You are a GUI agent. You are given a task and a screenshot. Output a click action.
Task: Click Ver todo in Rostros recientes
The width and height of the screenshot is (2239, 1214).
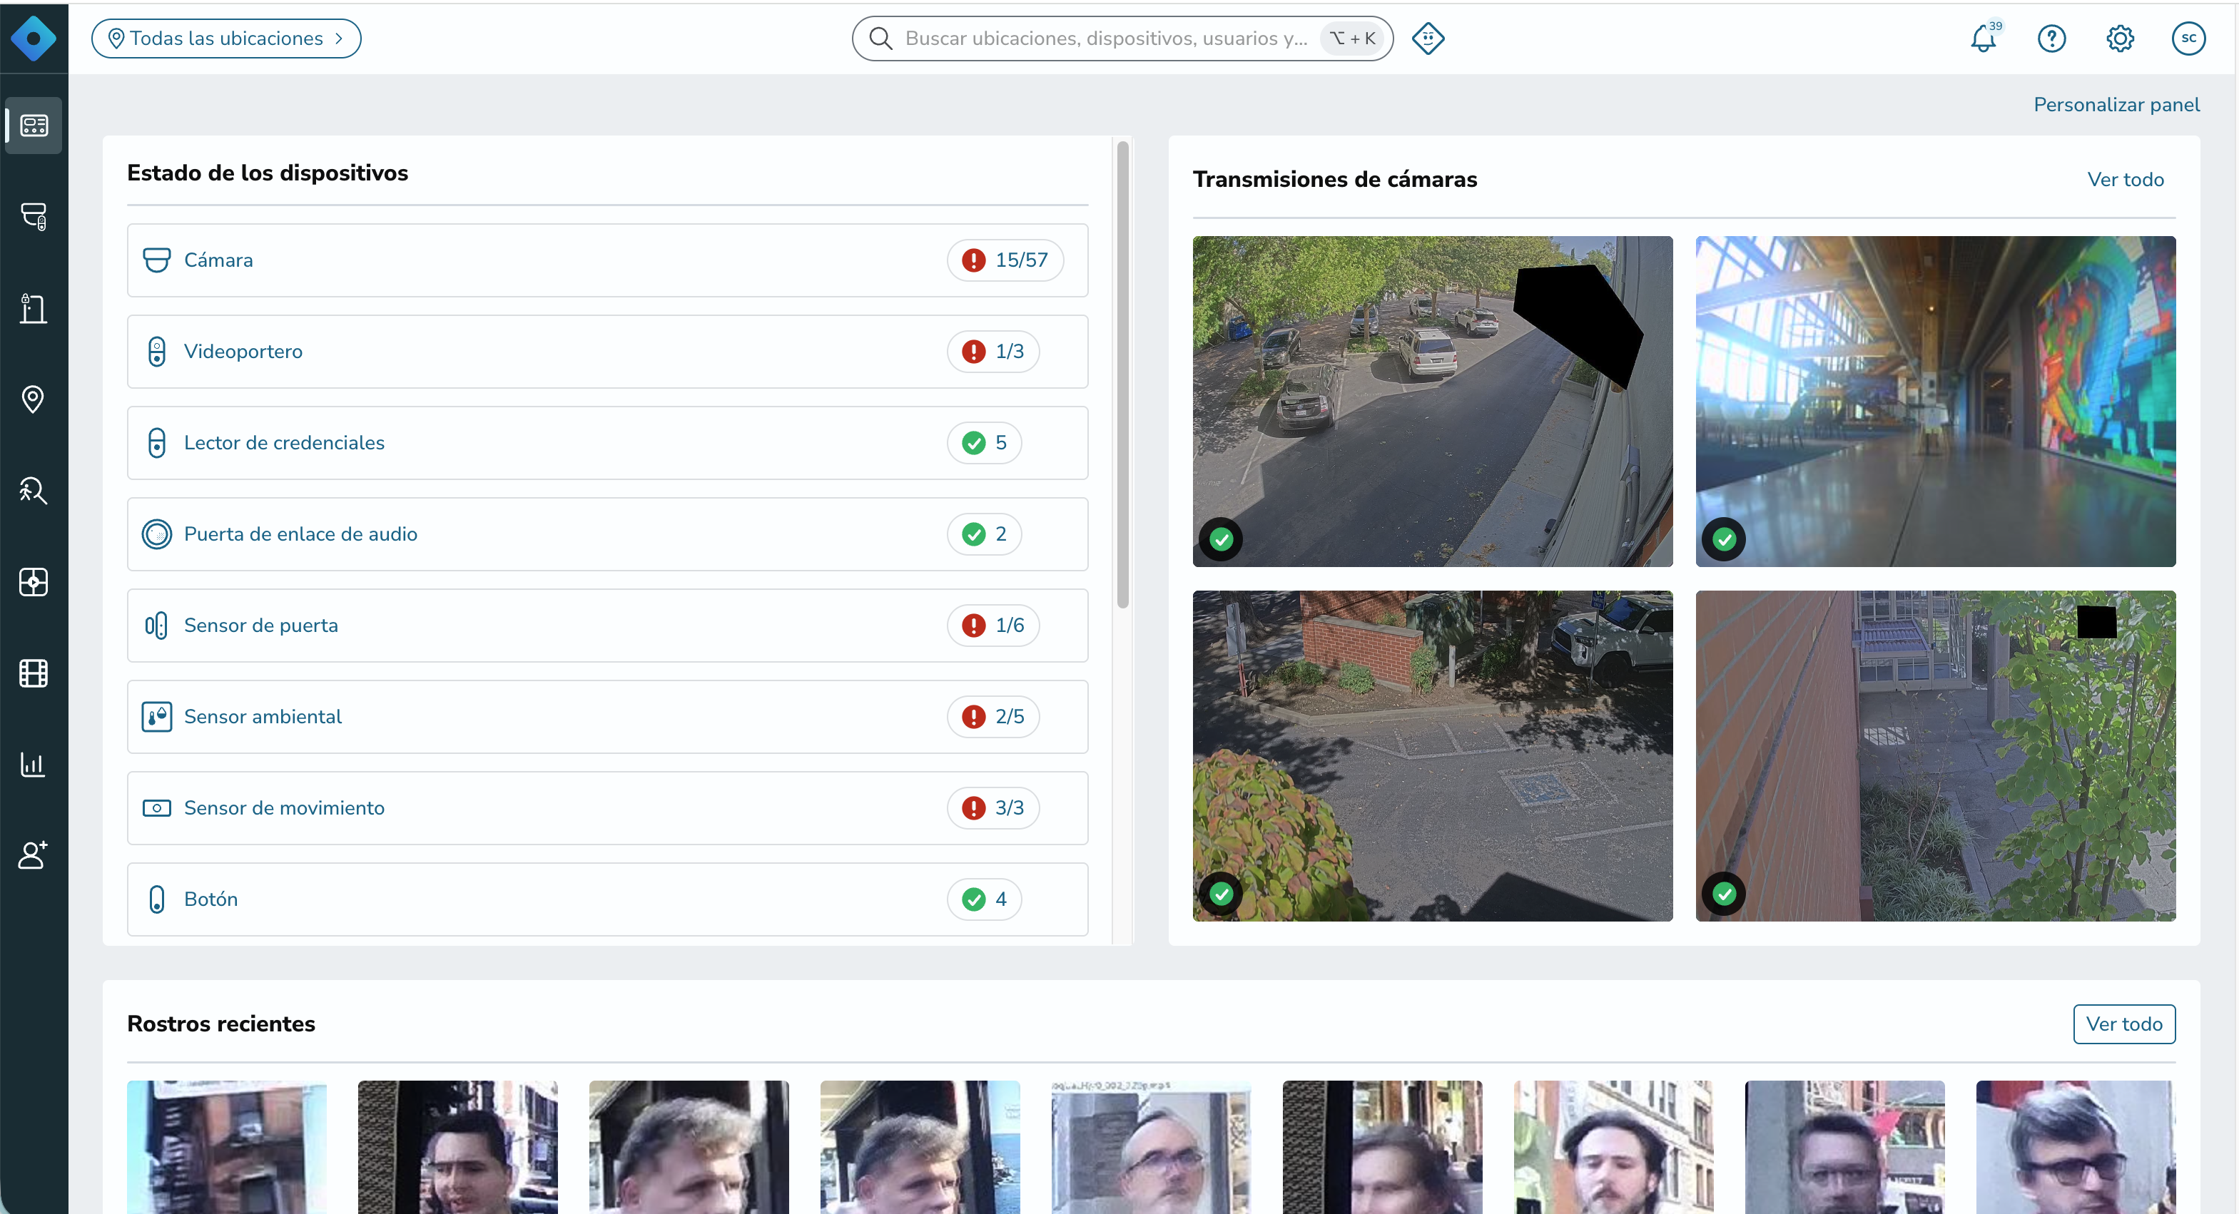point(2124,1024)
